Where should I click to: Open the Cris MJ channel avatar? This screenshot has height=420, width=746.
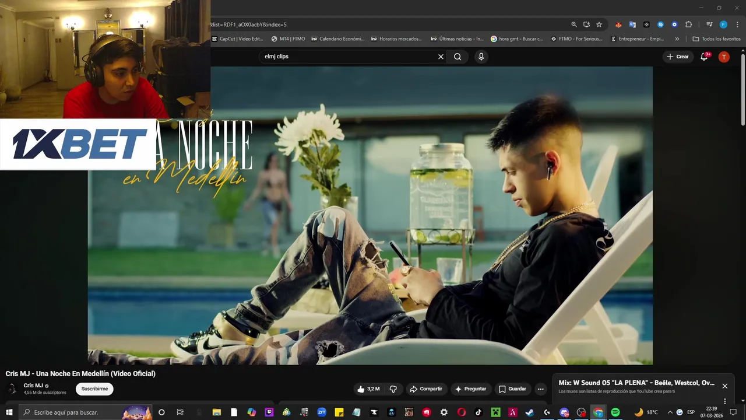coord(12,389)
